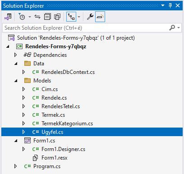
Task: Select Form1.resx file
Action: 55,158
